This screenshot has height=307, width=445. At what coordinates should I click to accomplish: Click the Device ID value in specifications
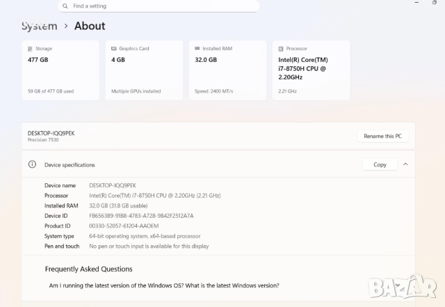click(141, 216)
